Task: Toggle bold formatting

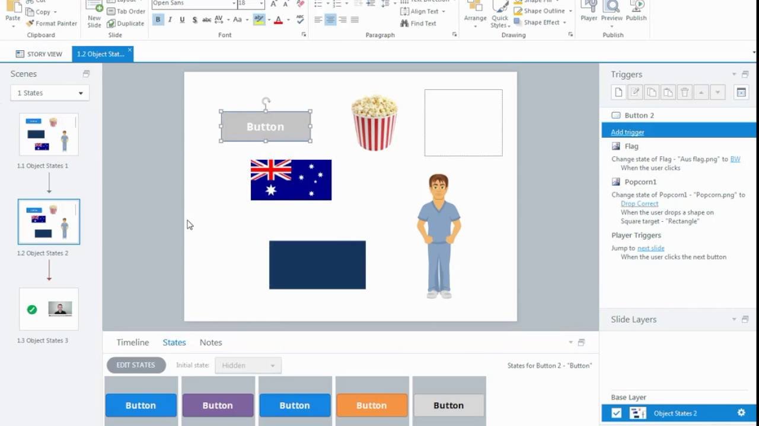Action: click(158, 20)
